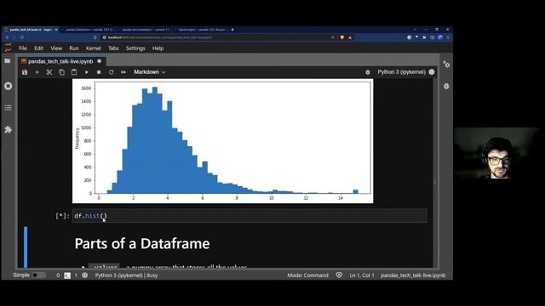Click into the df.hist() code cell
The image size is (545, 306).
tap(250, 216)
